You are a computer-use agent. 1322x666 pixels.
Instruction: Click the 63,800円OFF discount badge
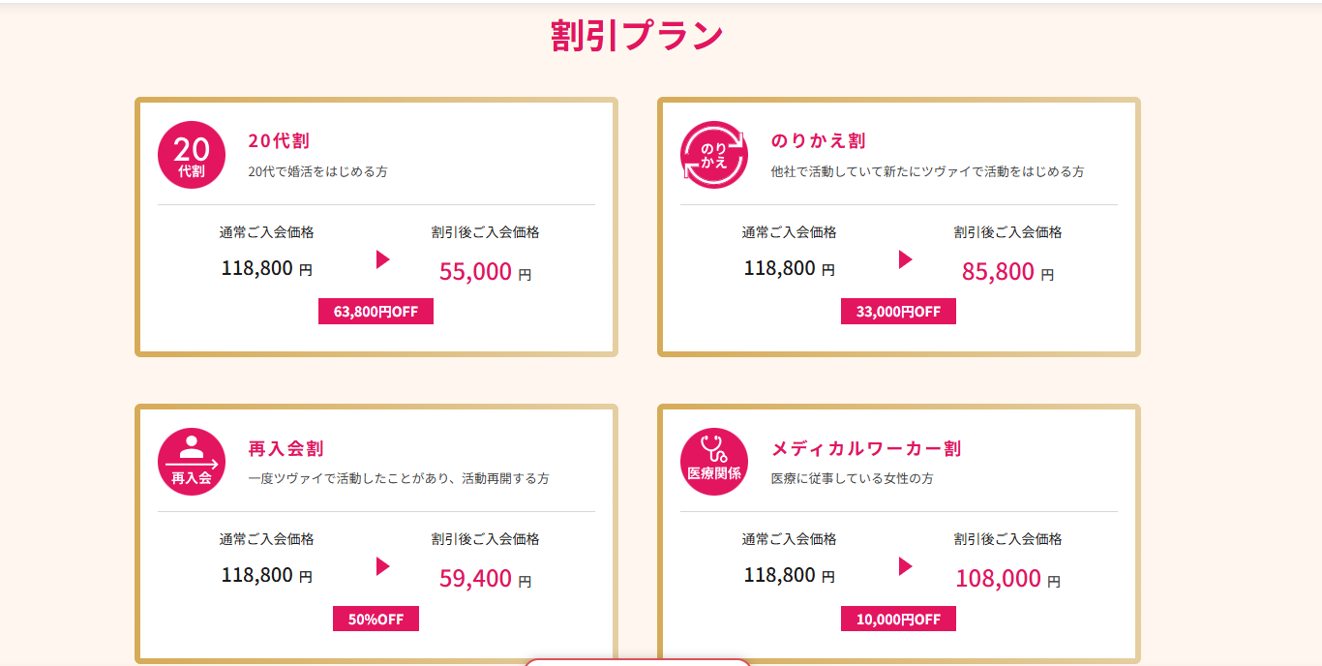coord(376,312)
